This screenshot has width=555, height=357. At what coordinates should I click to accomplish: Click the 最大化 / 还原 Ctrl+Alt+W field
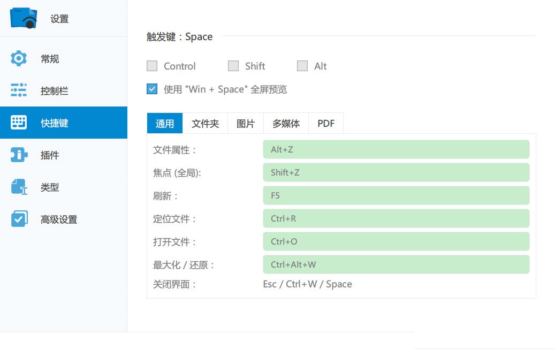point(396,264)
